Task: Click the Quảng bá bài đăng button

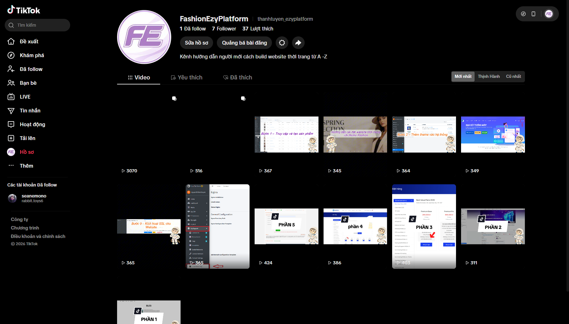Action: click(245, 43)
